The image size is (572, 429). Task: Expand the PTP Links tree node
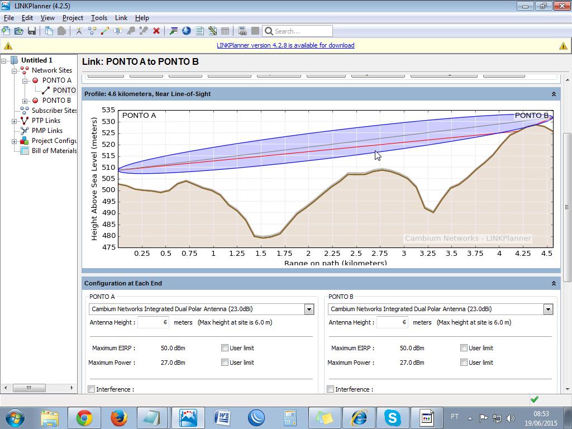tap(15, 121)
